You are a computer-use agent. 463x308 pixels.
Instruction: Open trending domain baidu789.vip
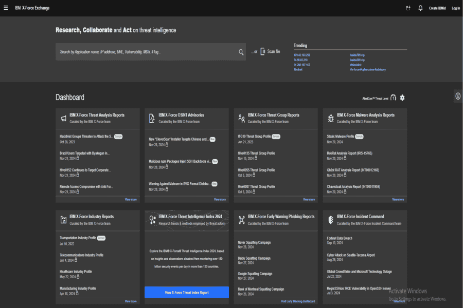(x=358, y=55)
